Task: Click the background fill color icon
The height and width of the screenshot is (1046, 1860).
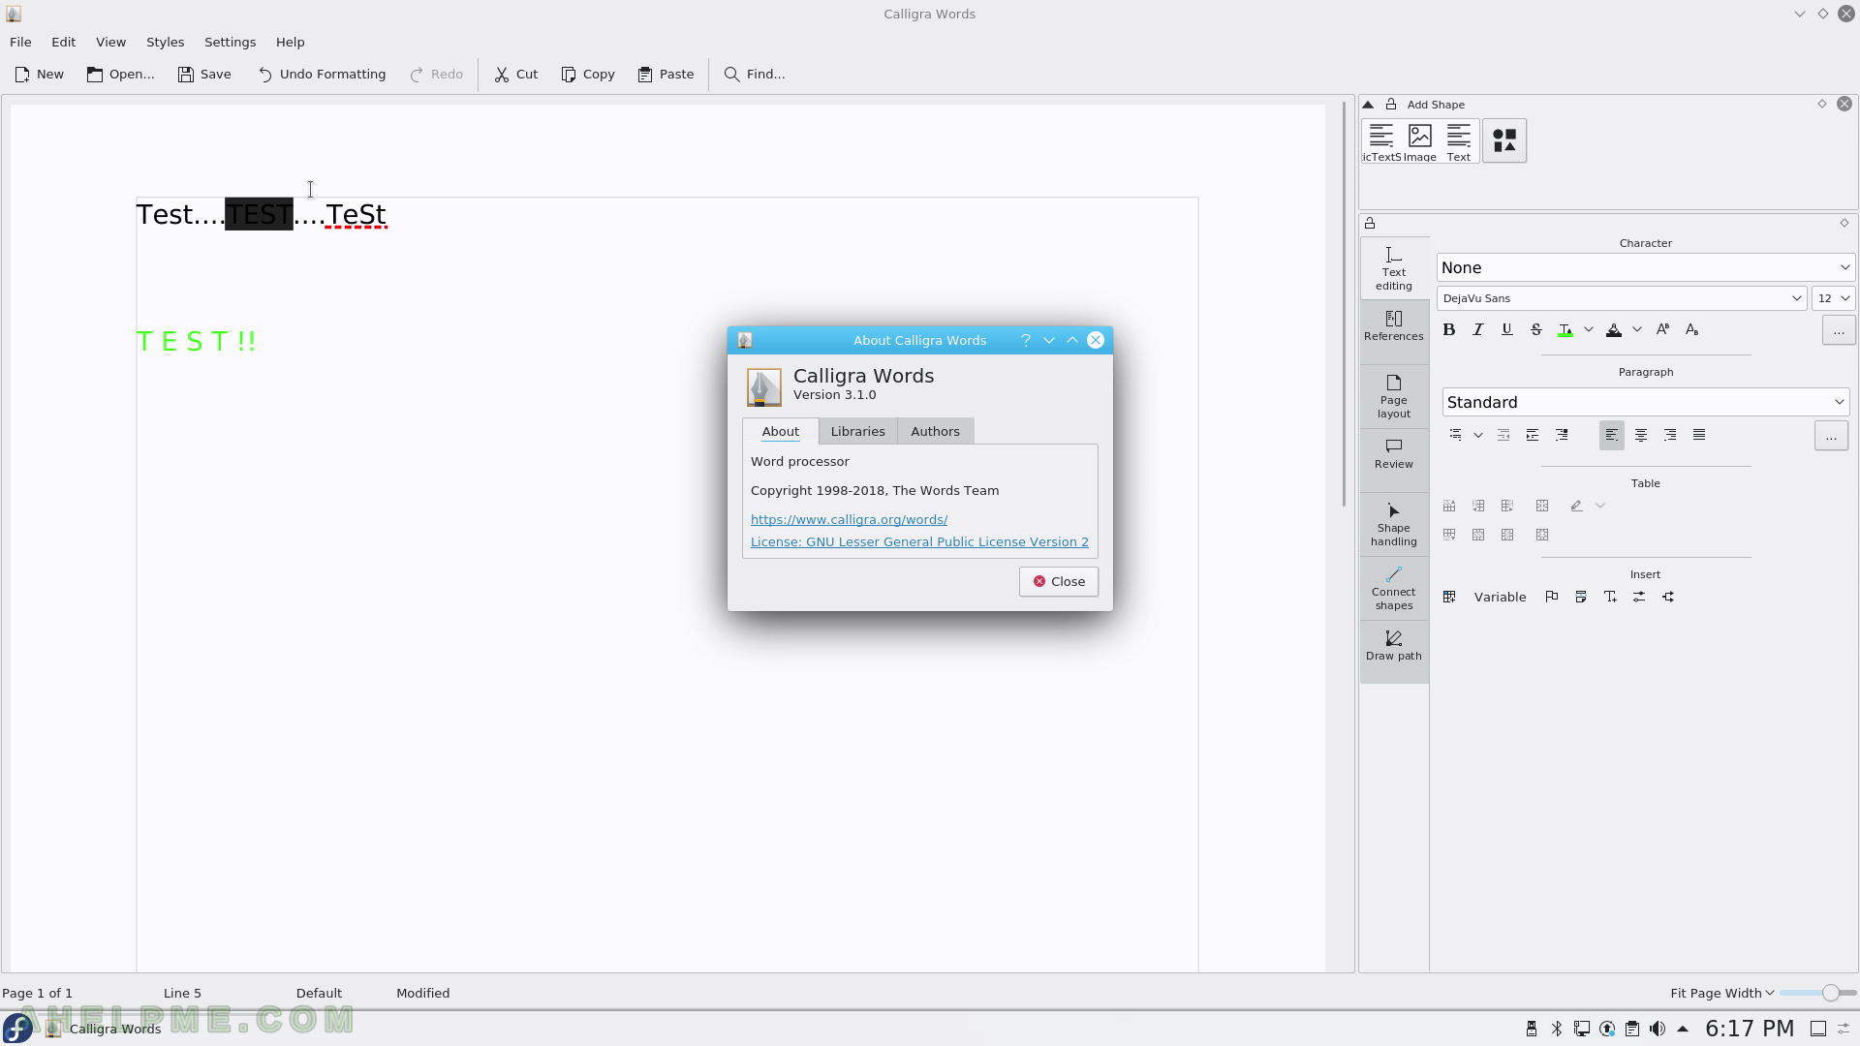Action: pyautogui.click(x=1614, y=329)
